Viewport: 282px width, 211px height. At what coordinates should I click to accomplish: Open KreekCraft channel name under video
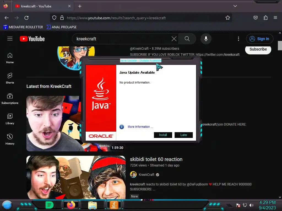[x=147, y=174]
